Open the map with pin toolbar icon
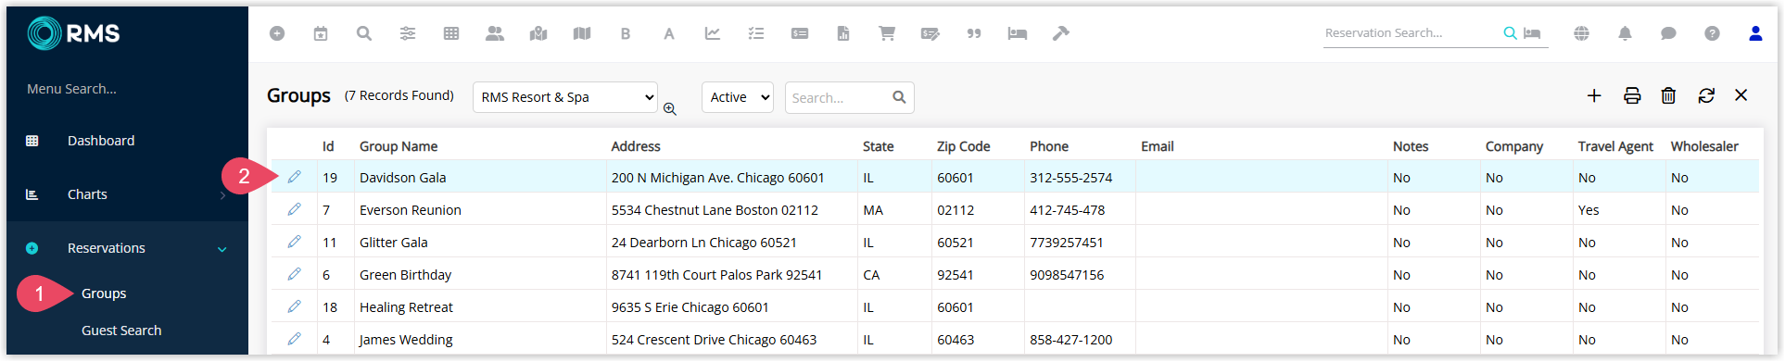The image size is (1785, 362). tap(538, 33)
